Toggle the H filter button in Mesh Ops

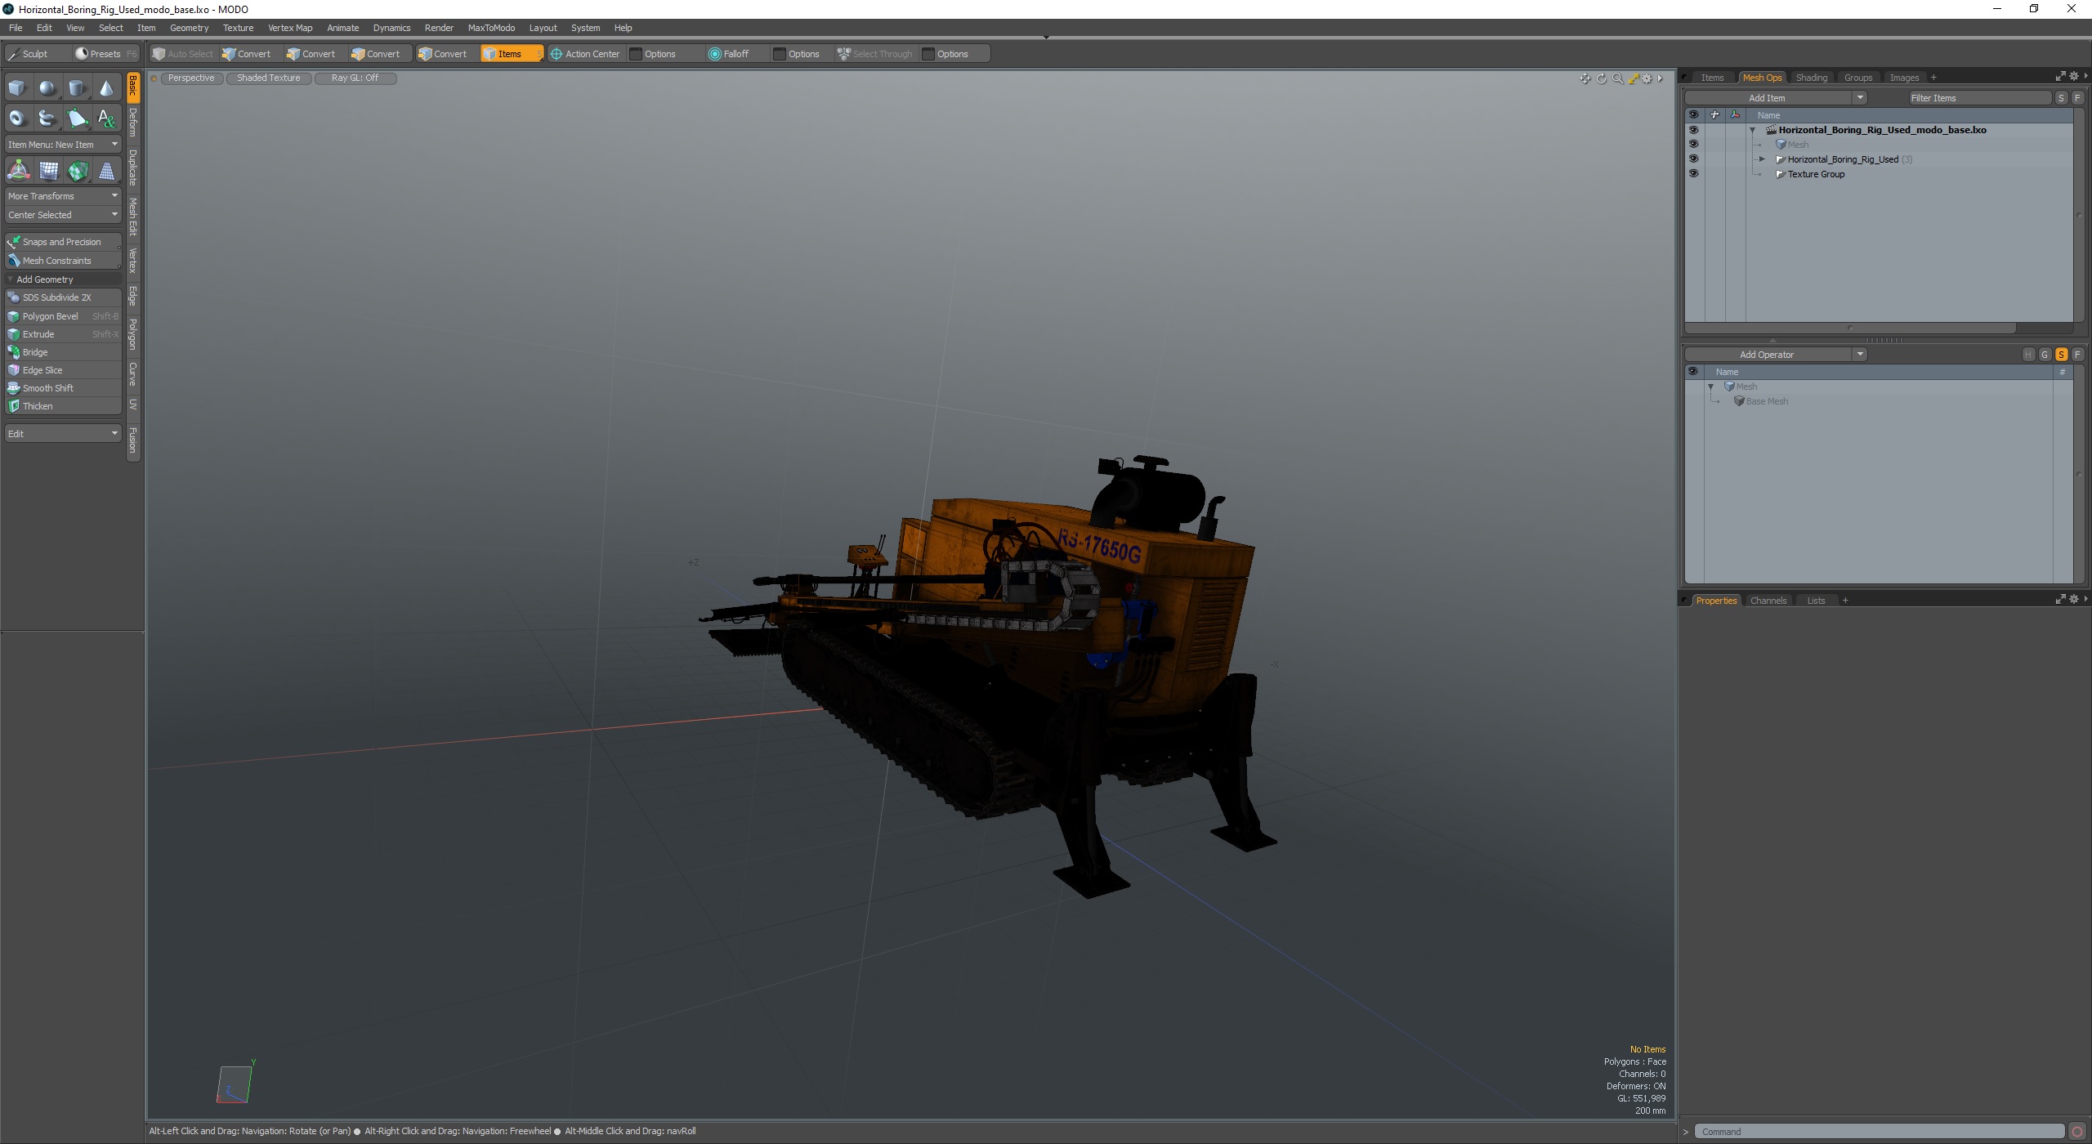coord(2028,355)
